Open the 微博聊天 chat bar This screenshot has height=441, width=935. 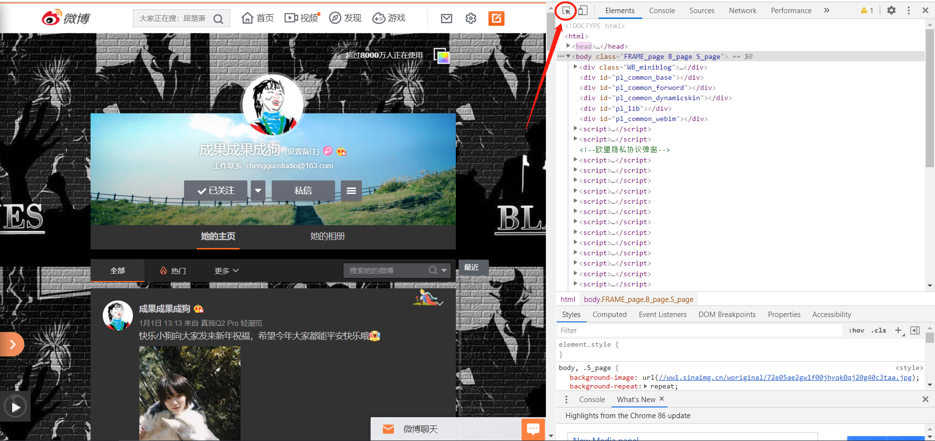(446, 429)
